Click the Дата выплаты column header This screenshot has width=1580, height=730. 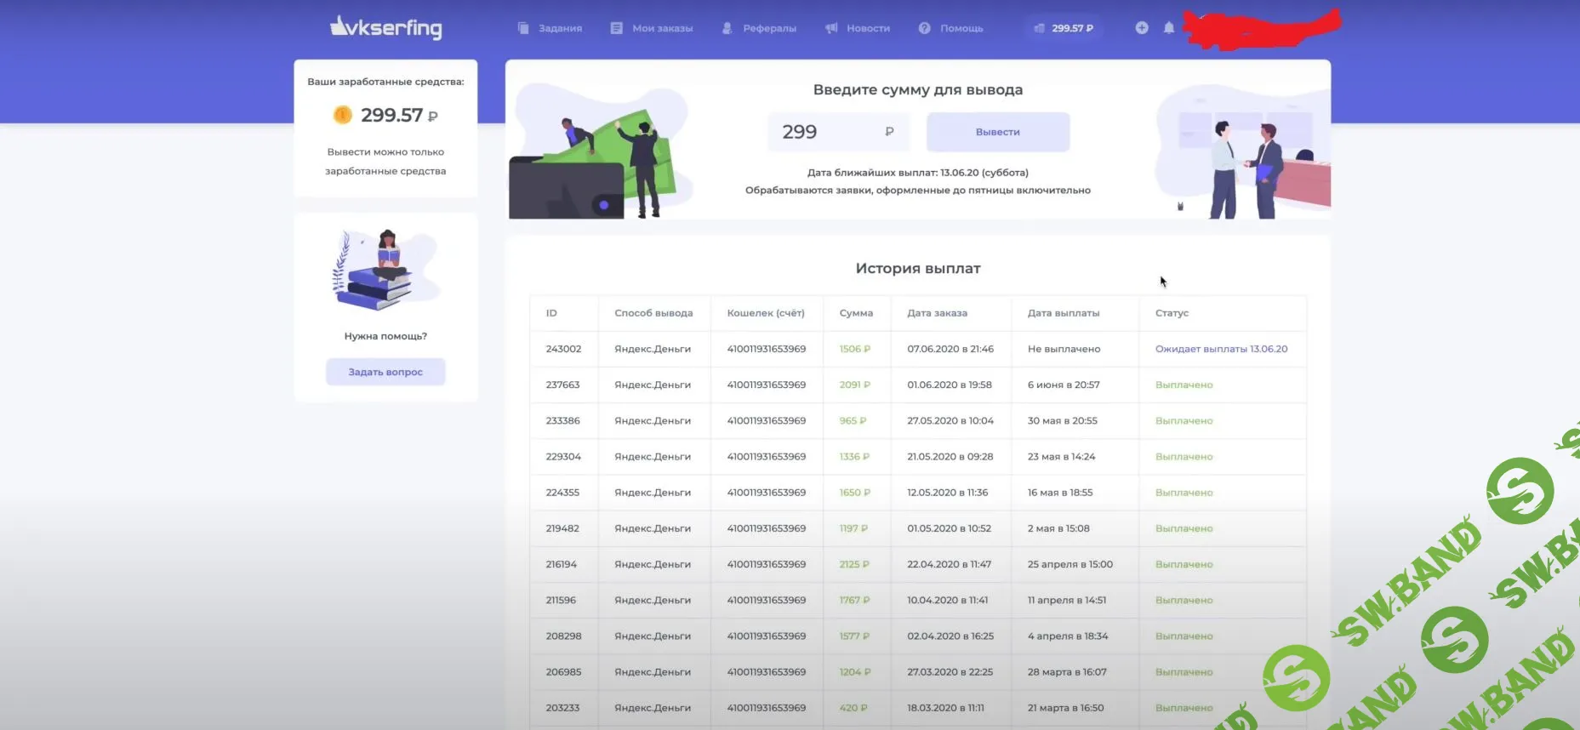click(1064, 313)
